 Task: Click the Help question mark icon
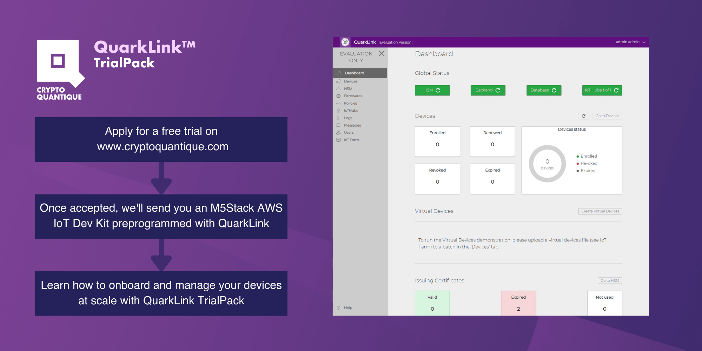pos(338,308)
